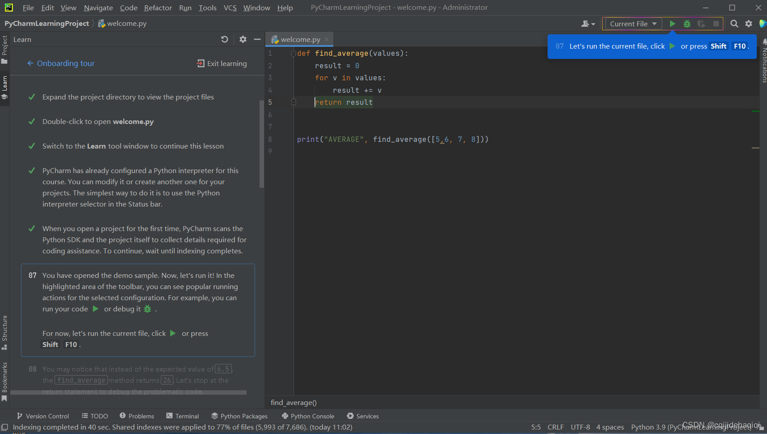Start debugging using the bug icon
The width and height of the screenshot is (767, 434).
(687, 23)
